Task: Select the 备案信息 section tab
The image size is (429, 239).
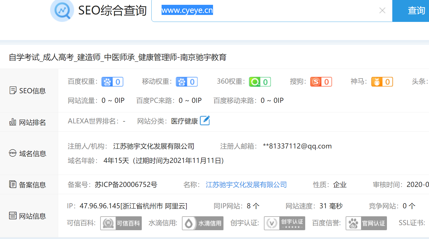Action: tap(28, 185)
